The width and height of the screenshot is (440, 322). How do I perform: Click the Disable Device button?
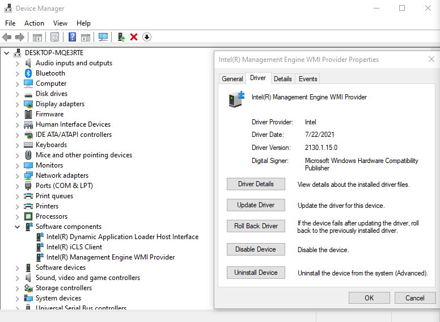(x=256, y=249)
